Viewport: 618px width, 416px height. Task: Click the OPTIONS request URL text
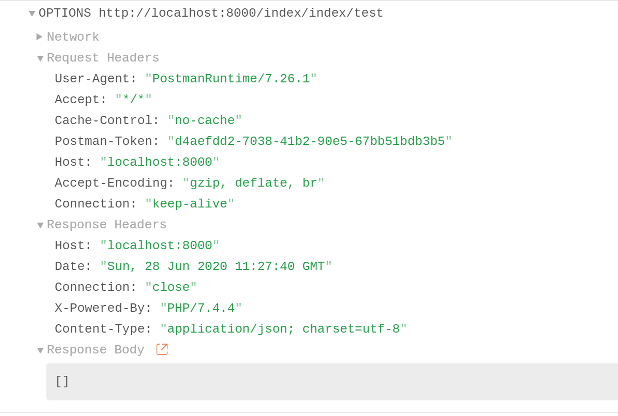(x=211, y=13)
